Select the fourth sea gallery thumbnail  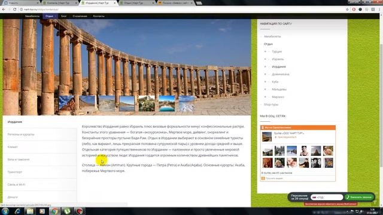point(127,103)
